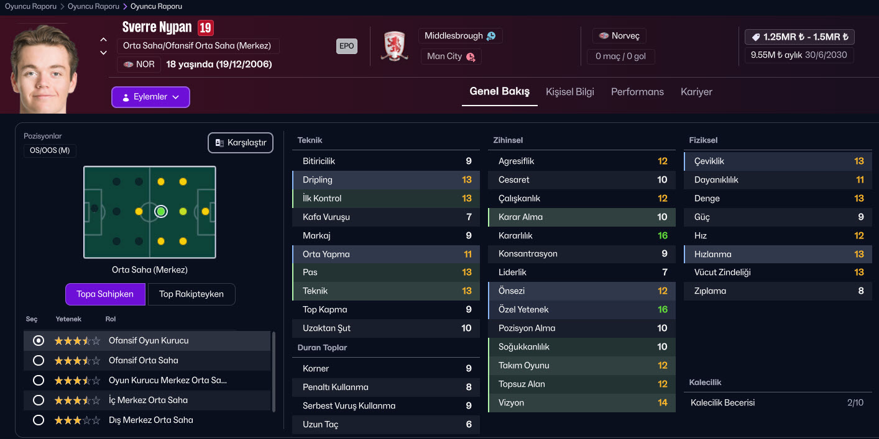This screenshot has height=439, width=879.
Task: Go to next player with down chevron
Action: click(x=103, y=53)
